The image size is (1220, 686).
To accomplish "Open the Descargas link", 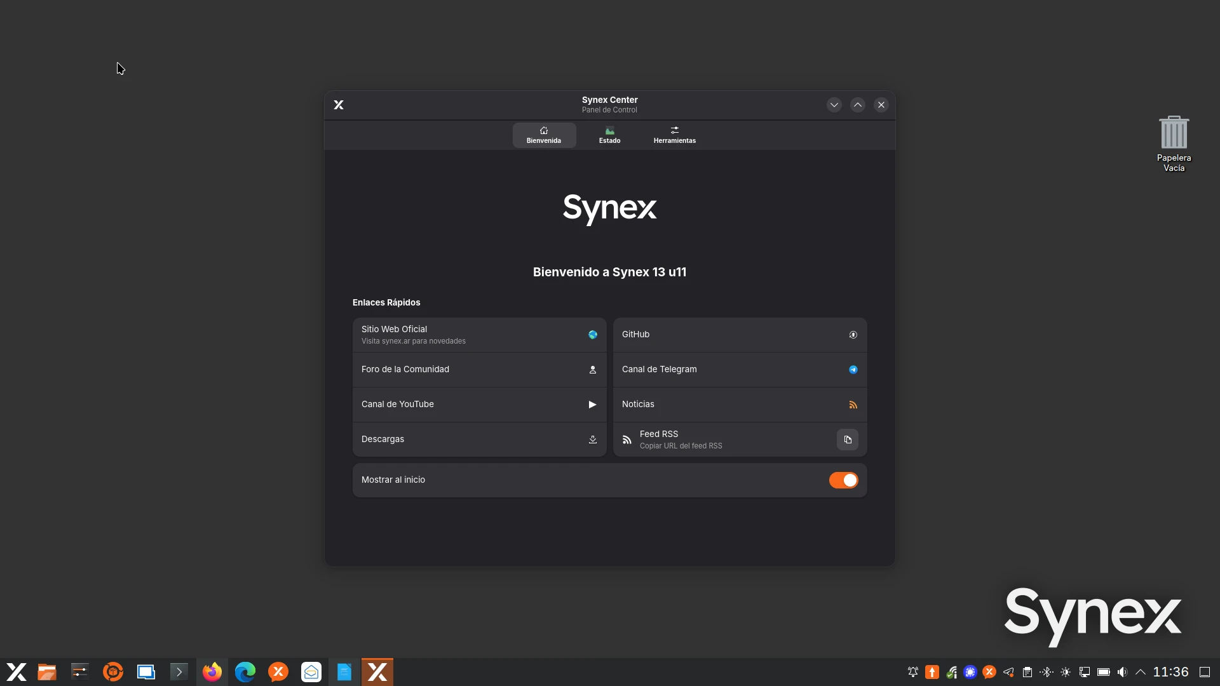I will [480, 440].
